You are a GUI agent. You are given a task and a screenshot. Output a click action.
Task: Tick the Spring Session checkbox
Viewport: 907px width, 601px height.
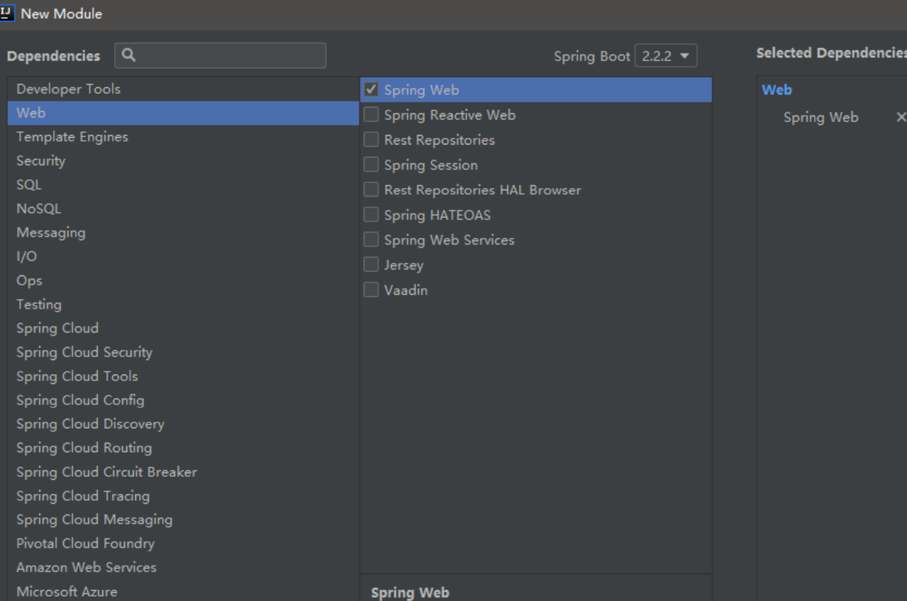[371, 165]
